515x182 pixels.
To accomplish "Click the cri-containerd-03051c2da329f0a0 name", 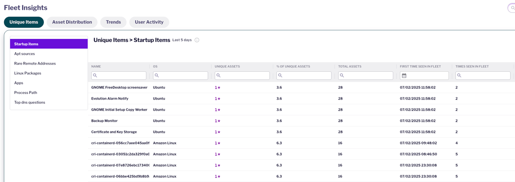I will click(121, 154).
